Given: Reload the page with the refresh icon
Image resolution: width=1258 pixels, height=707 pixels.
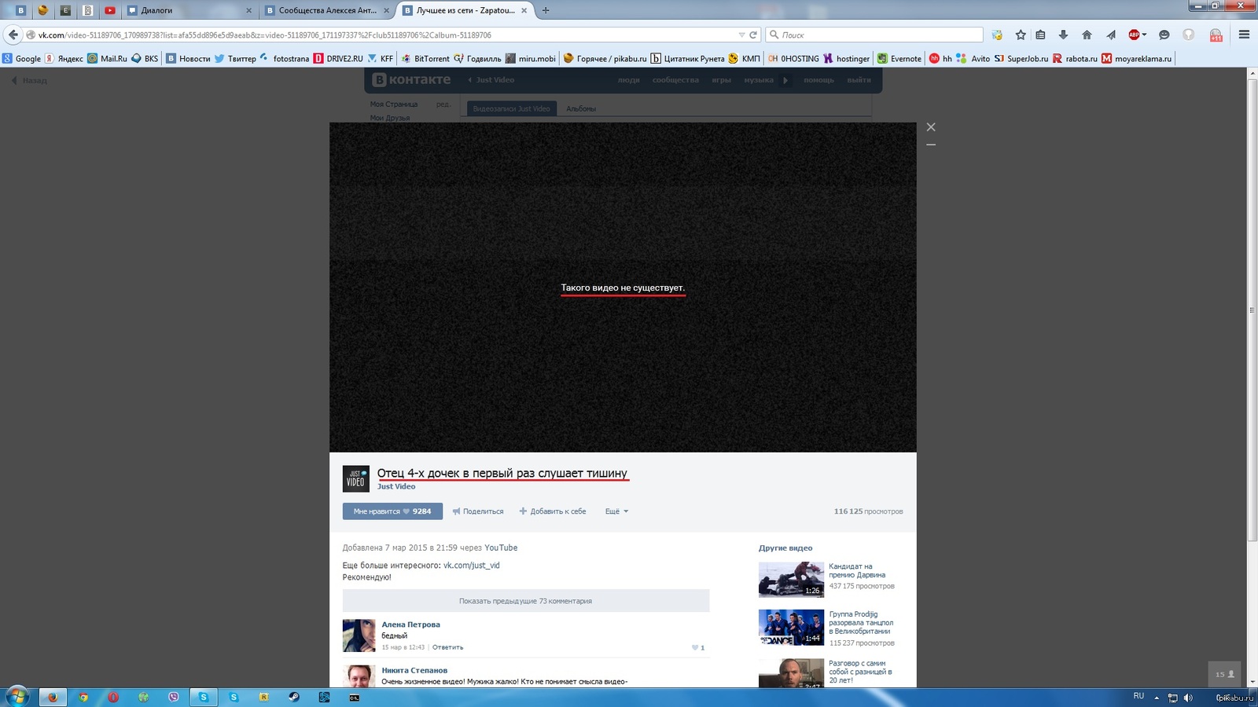Looking at the screenshot, I should (753, 35).
